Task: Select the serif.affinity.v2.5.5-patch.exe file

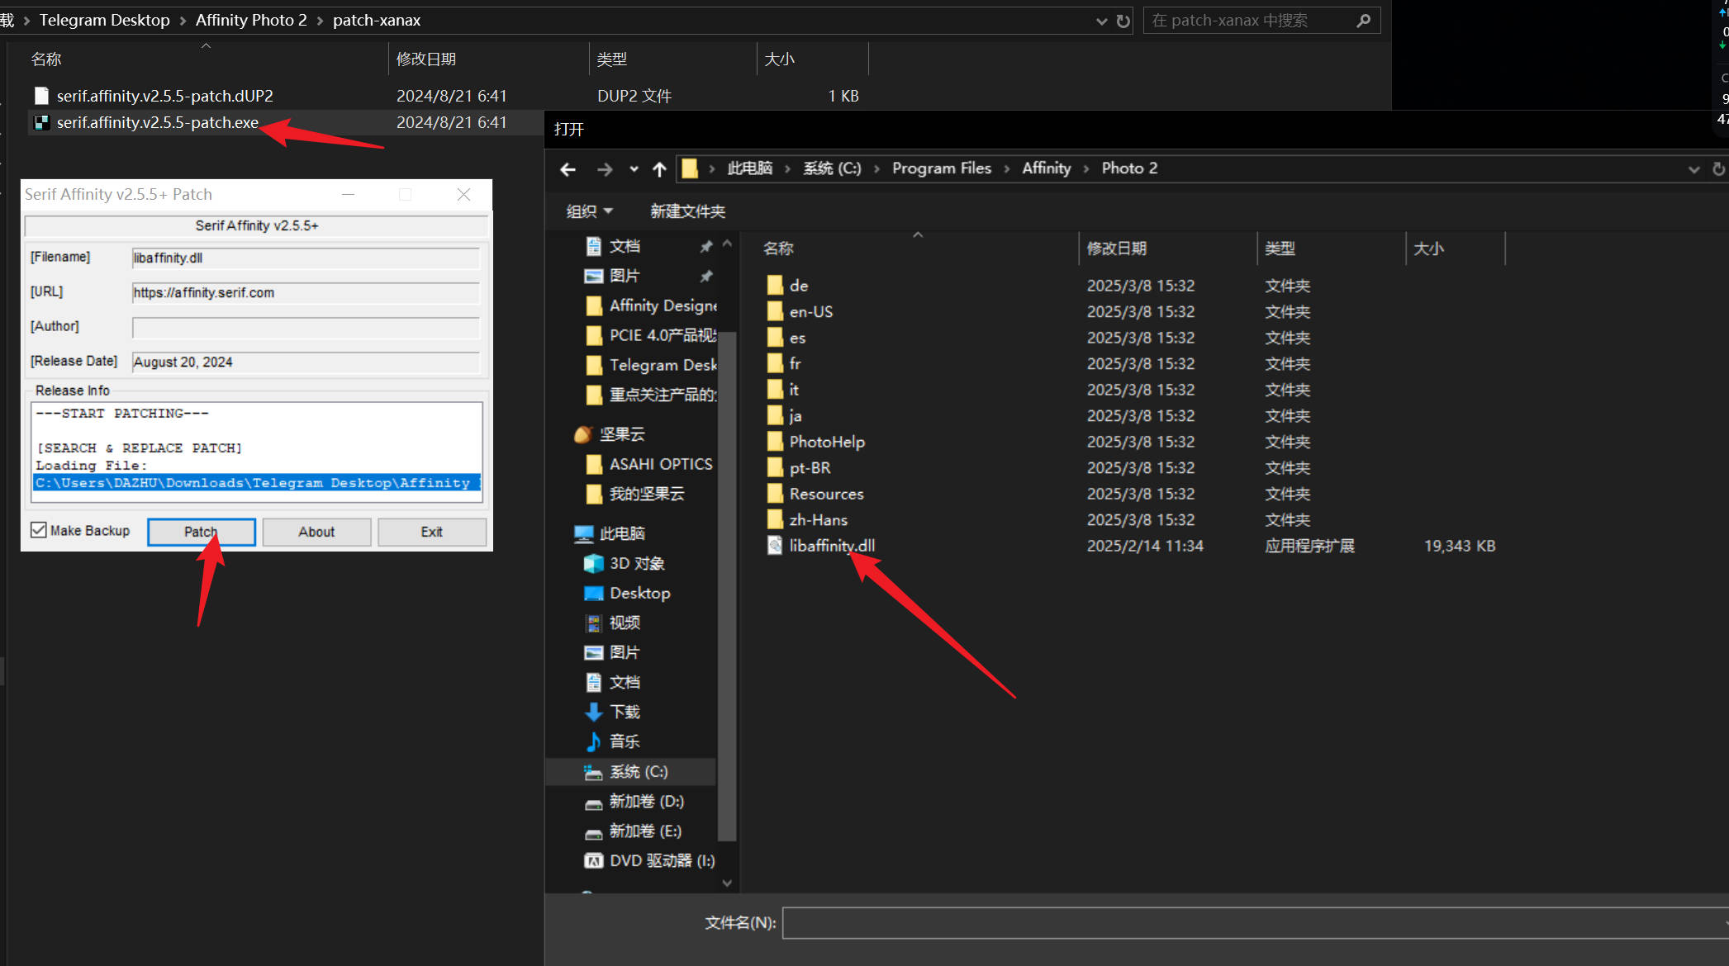Action: point(157,122)
